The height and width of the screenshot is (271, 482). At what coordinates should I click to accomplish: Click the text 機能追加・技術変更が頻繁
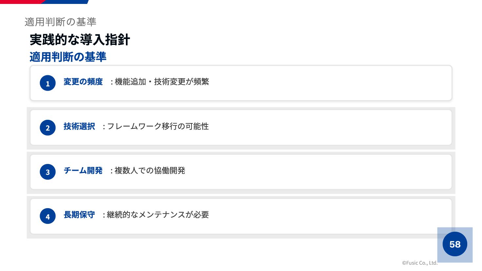(162, 82)
